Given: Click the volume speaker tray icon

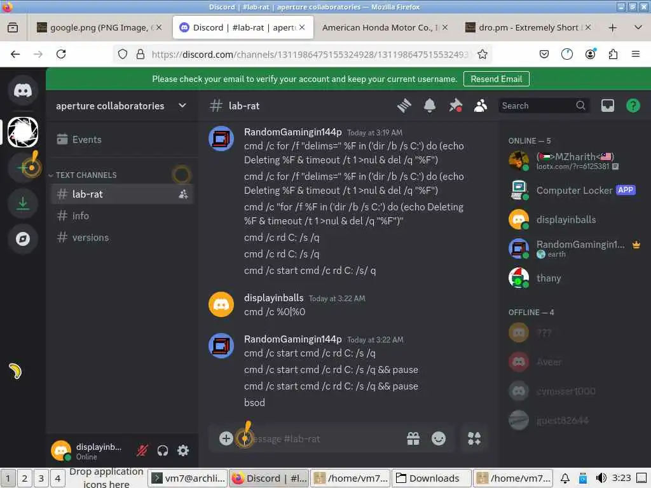Looking at the screenshot, I should pyautogui.click(x=601, y=478).
